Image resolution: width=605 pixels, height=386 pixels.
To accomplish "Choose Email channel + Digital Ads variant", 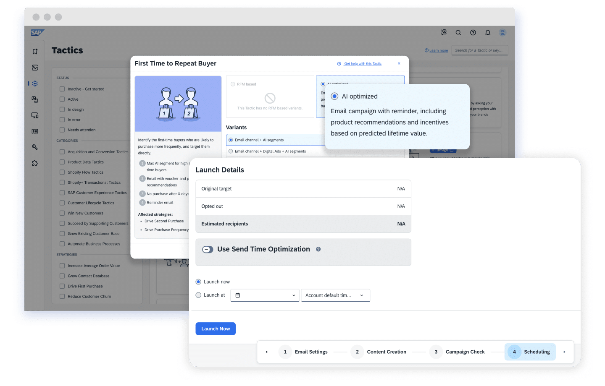I will (x=231, y=151).
